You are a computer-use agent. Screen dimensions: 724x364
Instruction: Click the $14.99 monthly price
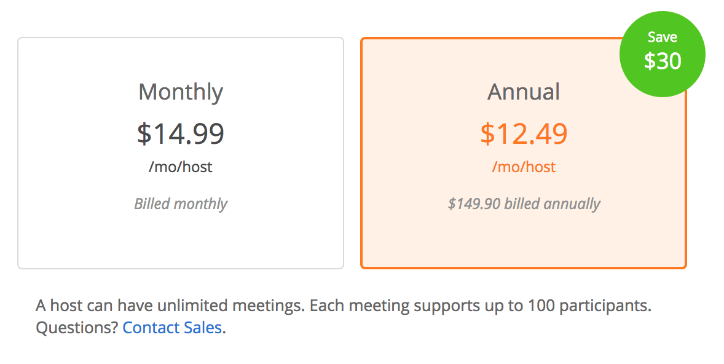(180, 133)
